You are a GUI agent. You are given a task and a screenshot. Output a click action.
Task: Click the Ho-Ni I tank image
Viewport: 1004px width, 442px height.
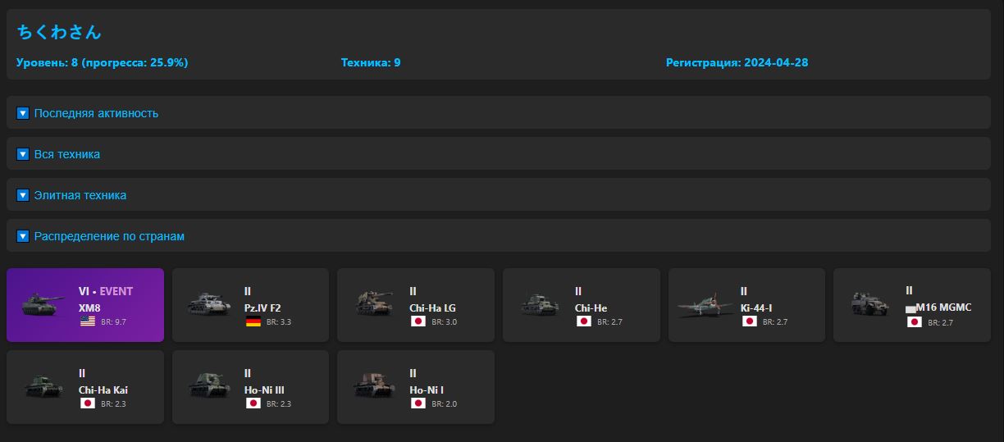(x=374, y=385)
